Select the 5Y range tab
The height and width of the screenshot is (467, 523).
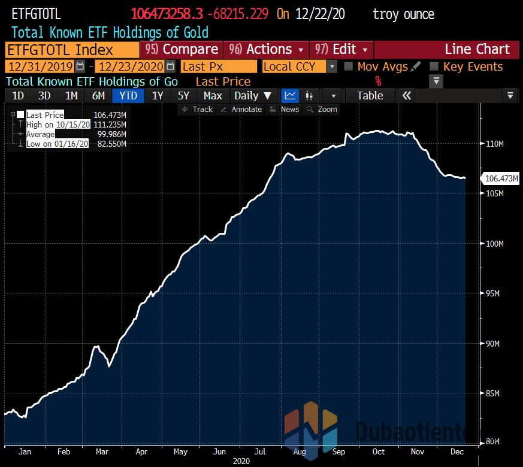183,96
